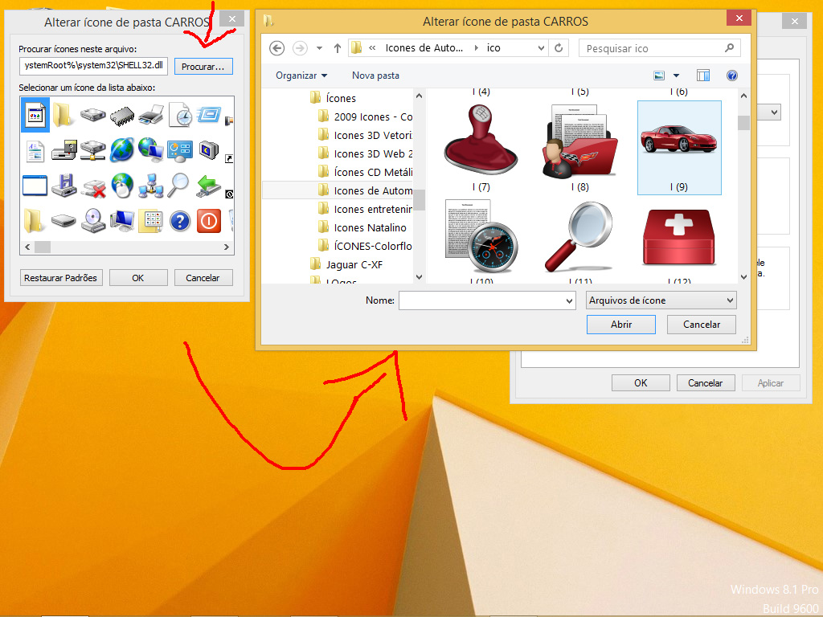Click the Pesquisar ico search box
The width and height of the screenshot is (823, 617).
659,48
